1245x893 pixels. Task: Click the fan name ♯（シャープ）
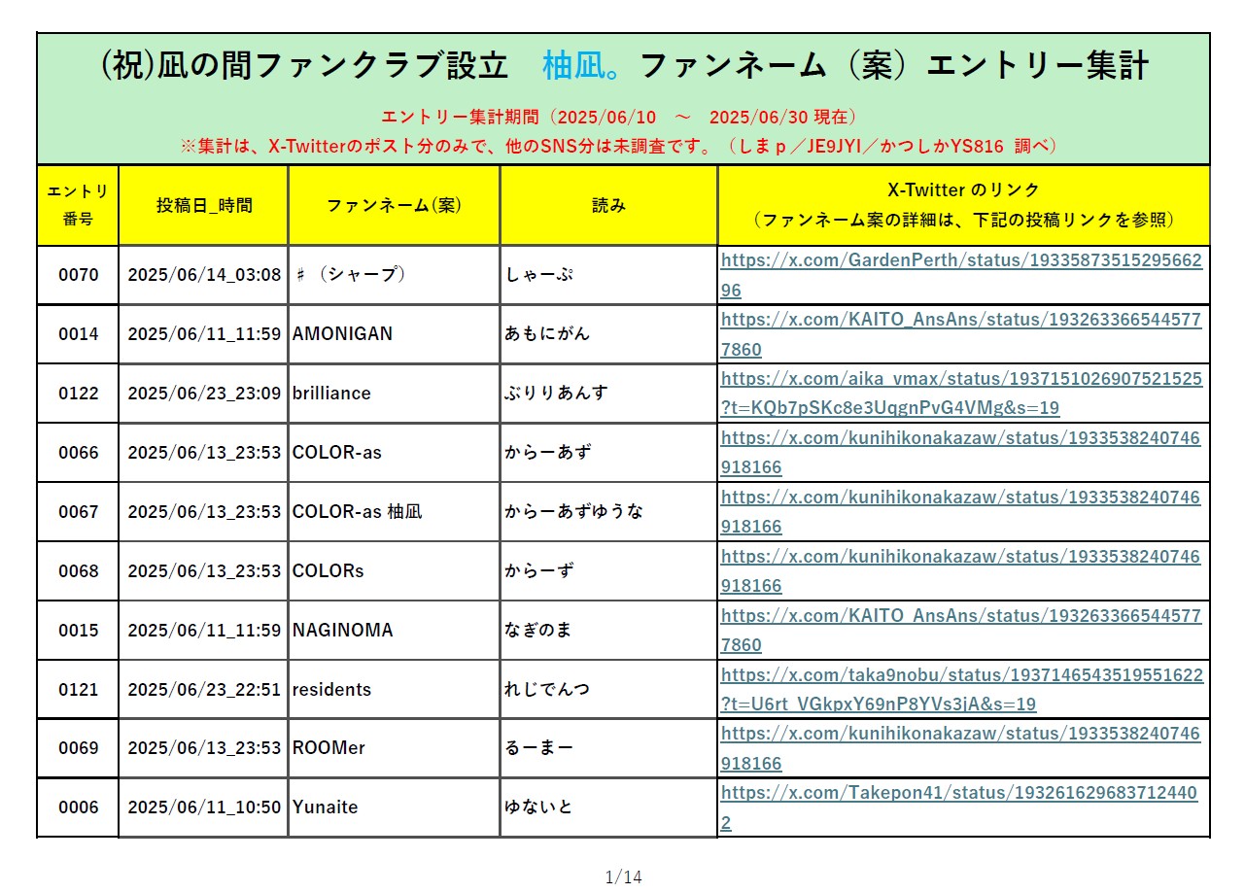coord(350,275)
